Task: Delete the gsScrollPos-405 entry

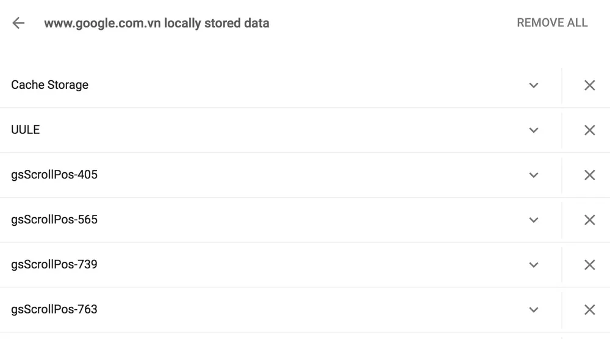Action: coord(589,175)
